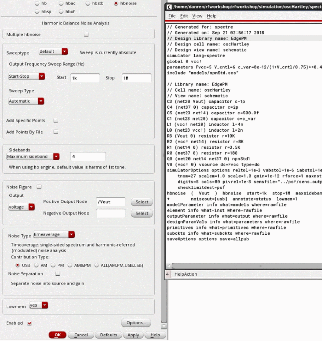Viewport: 322px width, 341px height.
Task: Open the File menu
Action: pyautogui.click(x=172, y=16)
